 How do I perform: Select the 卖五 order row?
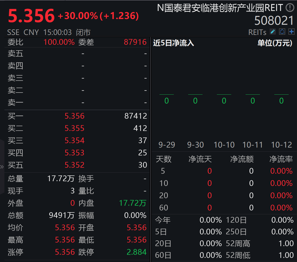tap(77, 53)
